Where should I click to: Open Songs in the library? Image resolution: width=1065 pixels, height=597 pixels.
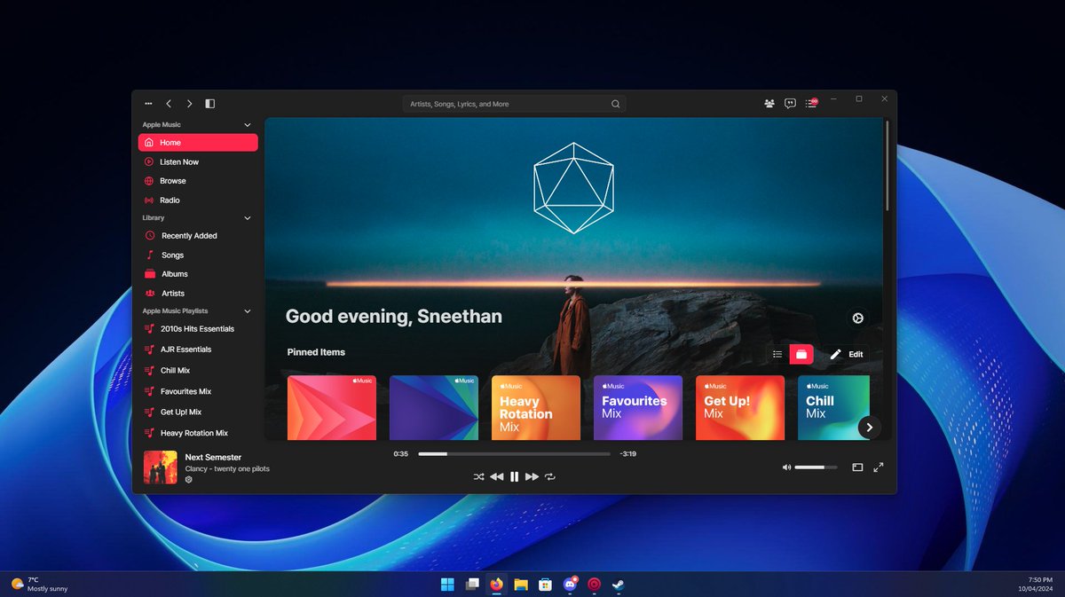coord(198,255)
